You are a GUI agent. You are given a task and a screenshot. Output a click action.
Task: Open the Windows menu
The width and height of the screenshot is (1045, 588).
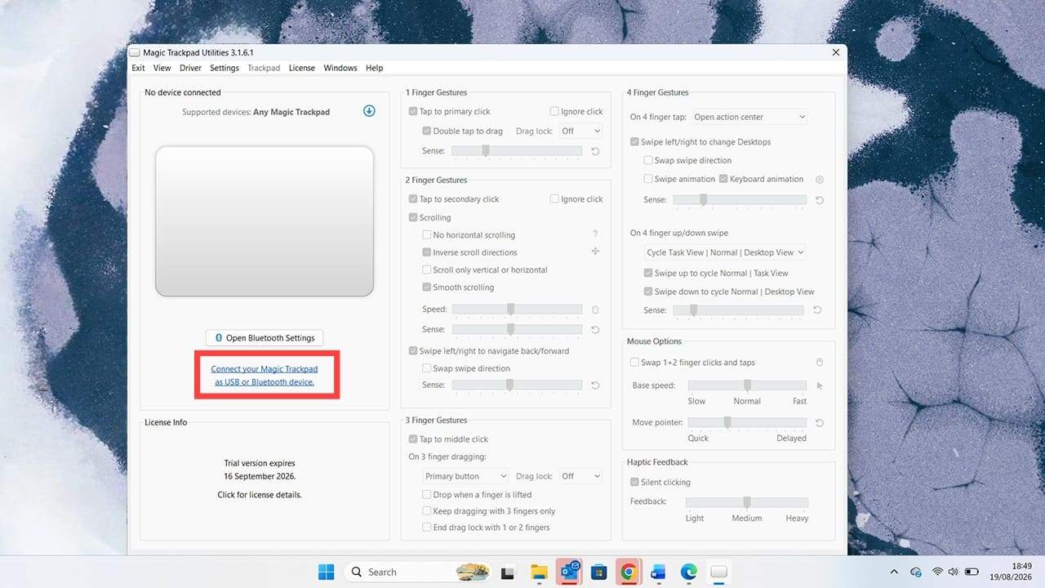[340, 68]
